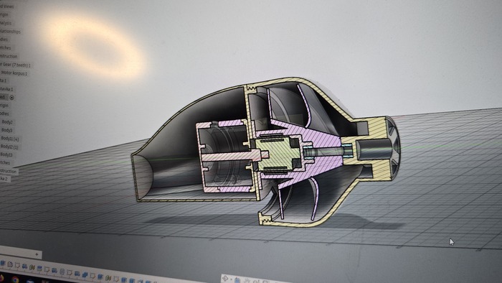This screenshot has height=283, width=502.
Task: Open the Relationships folder in browser
Action: (10, 32)
